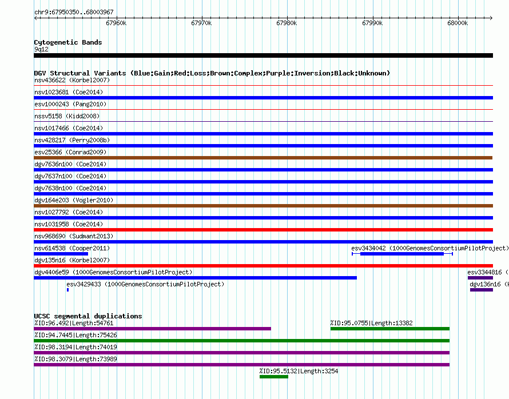
Task: Select the brown bar under esv25366 (Conrad2009)
Action: [263, 158]
